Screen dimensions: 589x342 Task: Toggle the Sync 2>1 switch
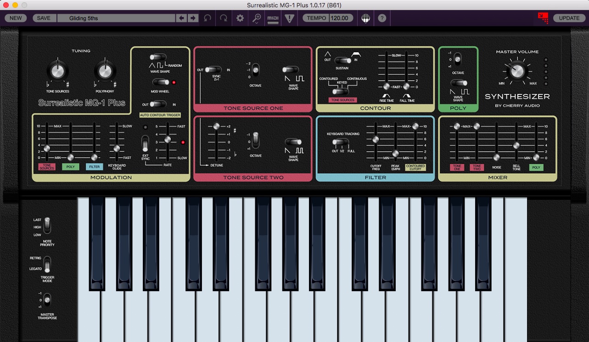pos(213,70)
